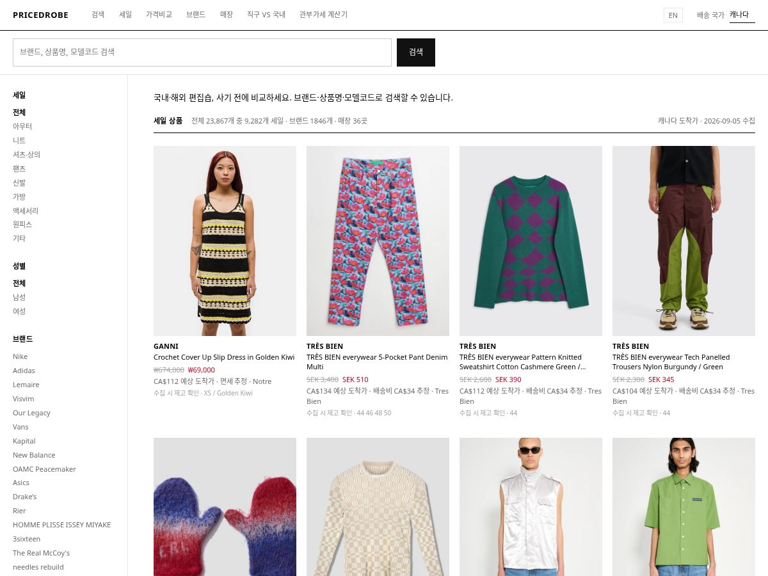
Task: Filter sale by 신발
Action: (19, 182)
